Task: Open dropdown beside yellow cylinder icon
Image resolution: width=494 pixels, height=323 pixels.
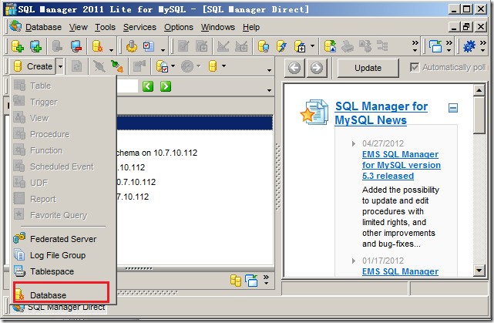Action: [x=223, y=66]
